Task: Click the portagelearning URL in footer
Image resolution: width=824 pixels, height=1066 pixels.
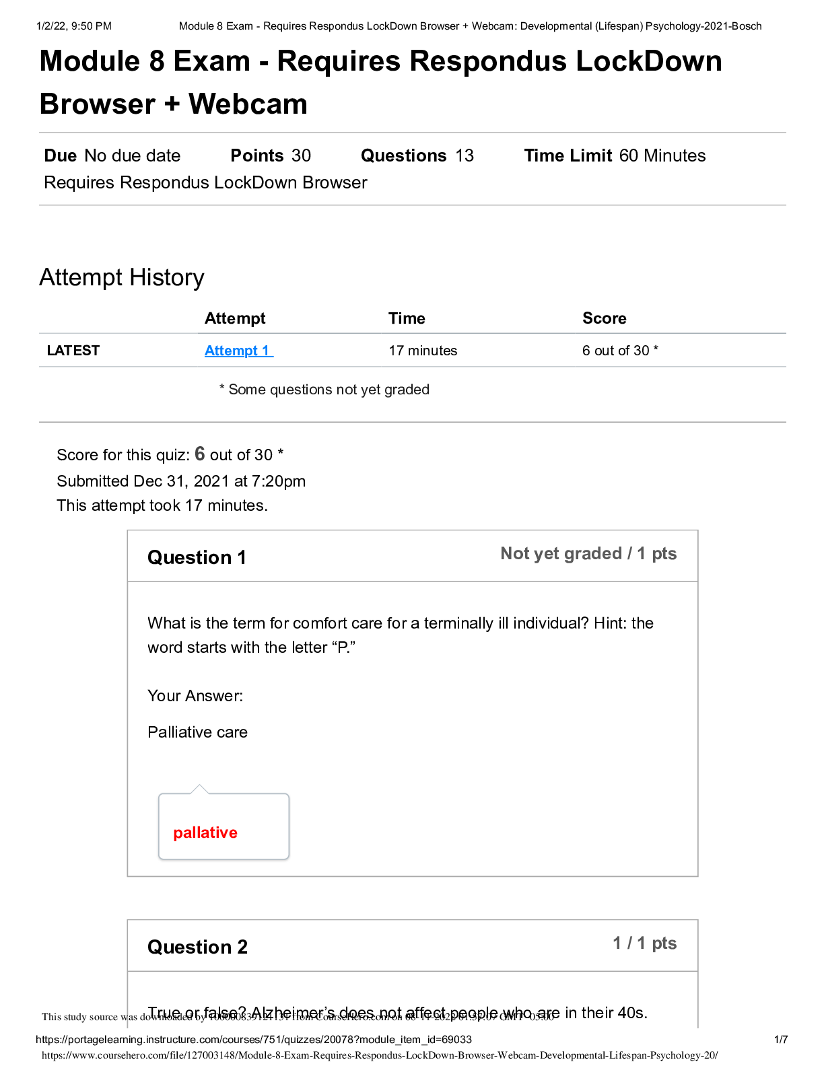Action: coord(254,1040)
